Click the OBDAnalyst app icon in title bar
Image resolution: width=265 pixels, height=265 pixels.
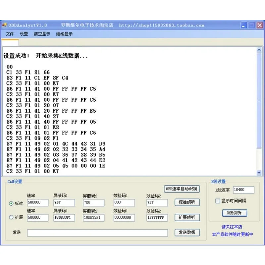click(4, 25)
